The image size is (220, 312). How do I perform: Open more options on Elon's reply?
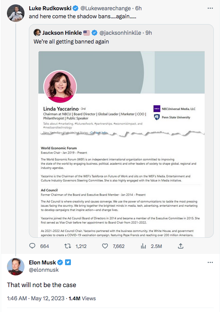pyautogui.click(x=210, y=263)
